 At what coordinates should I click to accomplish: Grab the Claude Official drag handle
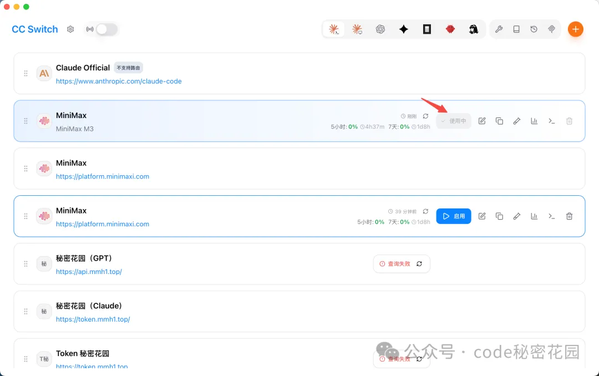click(x=26, y=73)
